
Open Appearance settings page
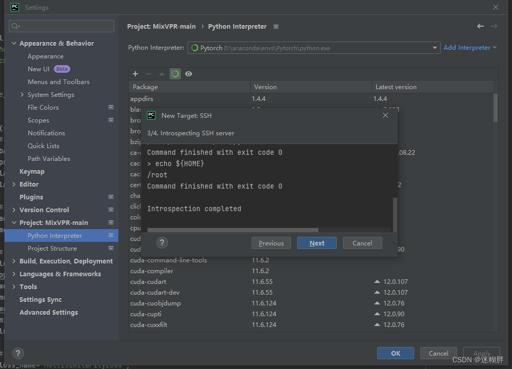point(46,56)
